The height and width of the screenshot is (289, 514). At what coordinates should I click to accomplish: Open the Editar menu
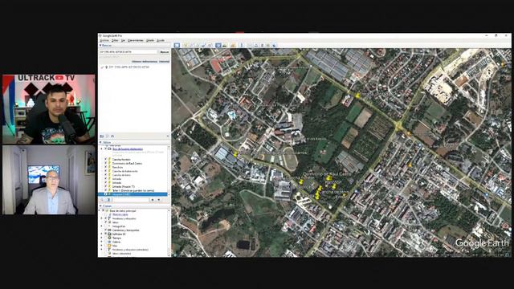tap(115, 40)
